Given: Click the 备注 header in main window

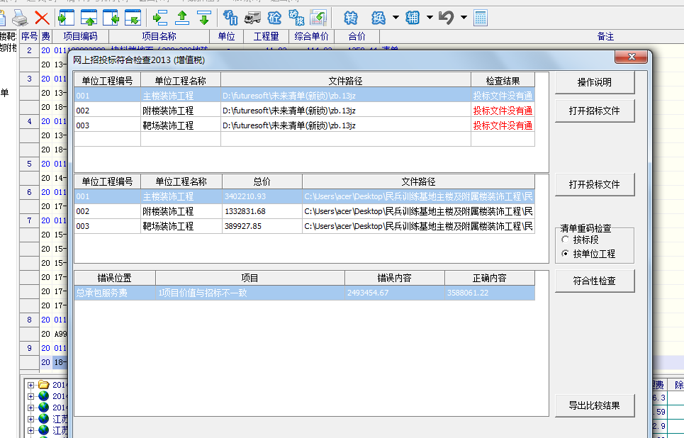Looking at the screenshot, I should (605, 36).
